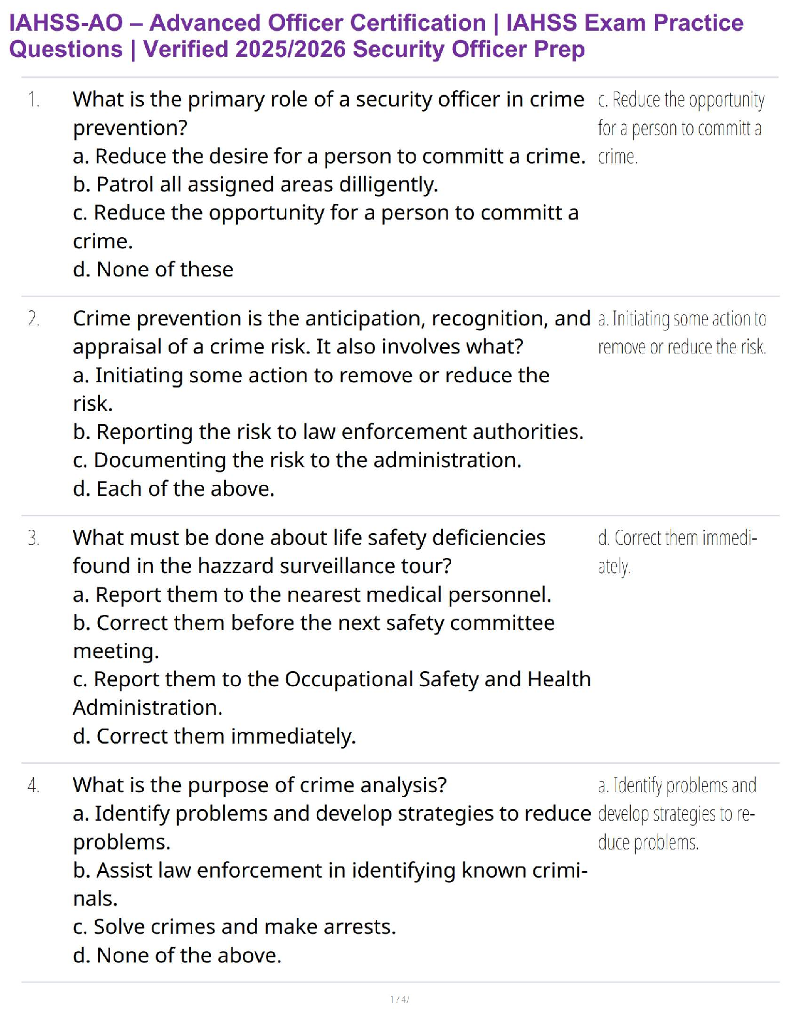Choose 'd. Correct them immediately' under question 3
This screenshot has height=1035, width=800.
[x=214, y=736]
